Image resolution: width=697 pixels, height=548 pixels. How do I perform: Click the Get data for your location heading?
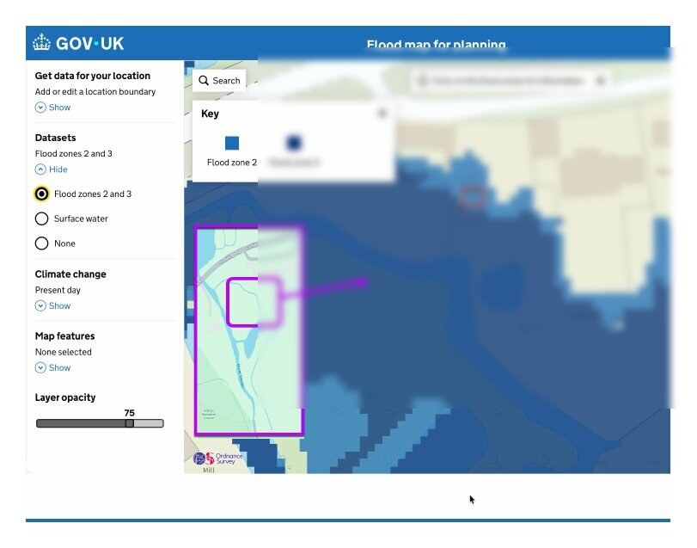[93, 76]
